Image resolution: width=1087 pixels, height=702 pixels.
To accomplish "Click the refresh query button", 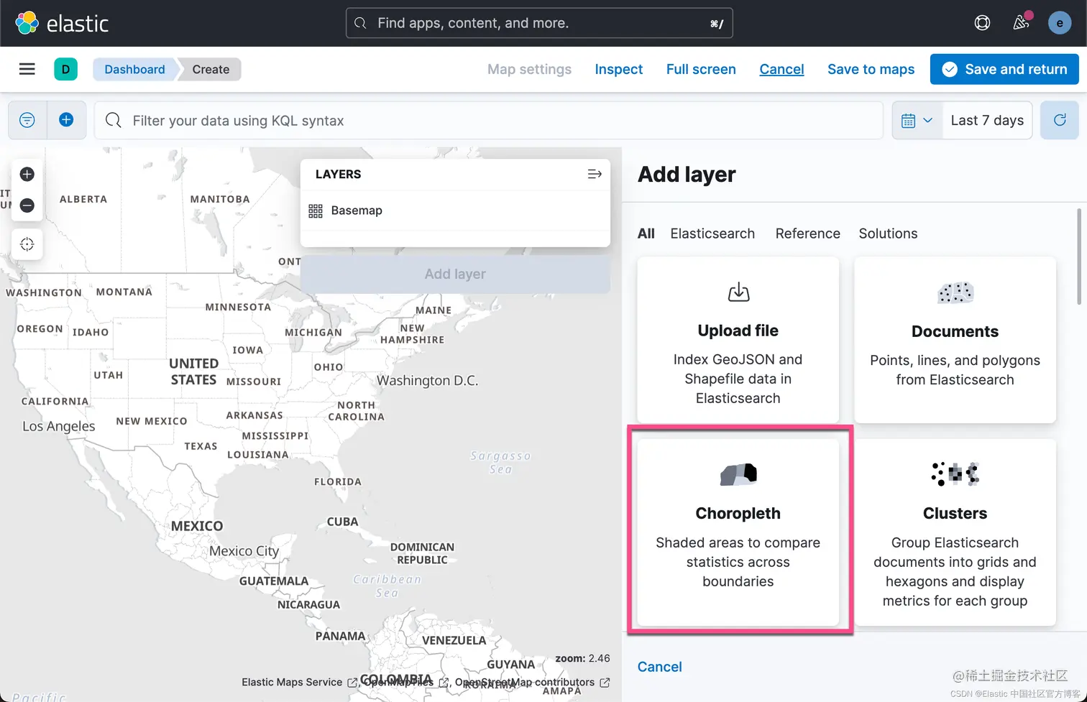I will coord(1060,120).
